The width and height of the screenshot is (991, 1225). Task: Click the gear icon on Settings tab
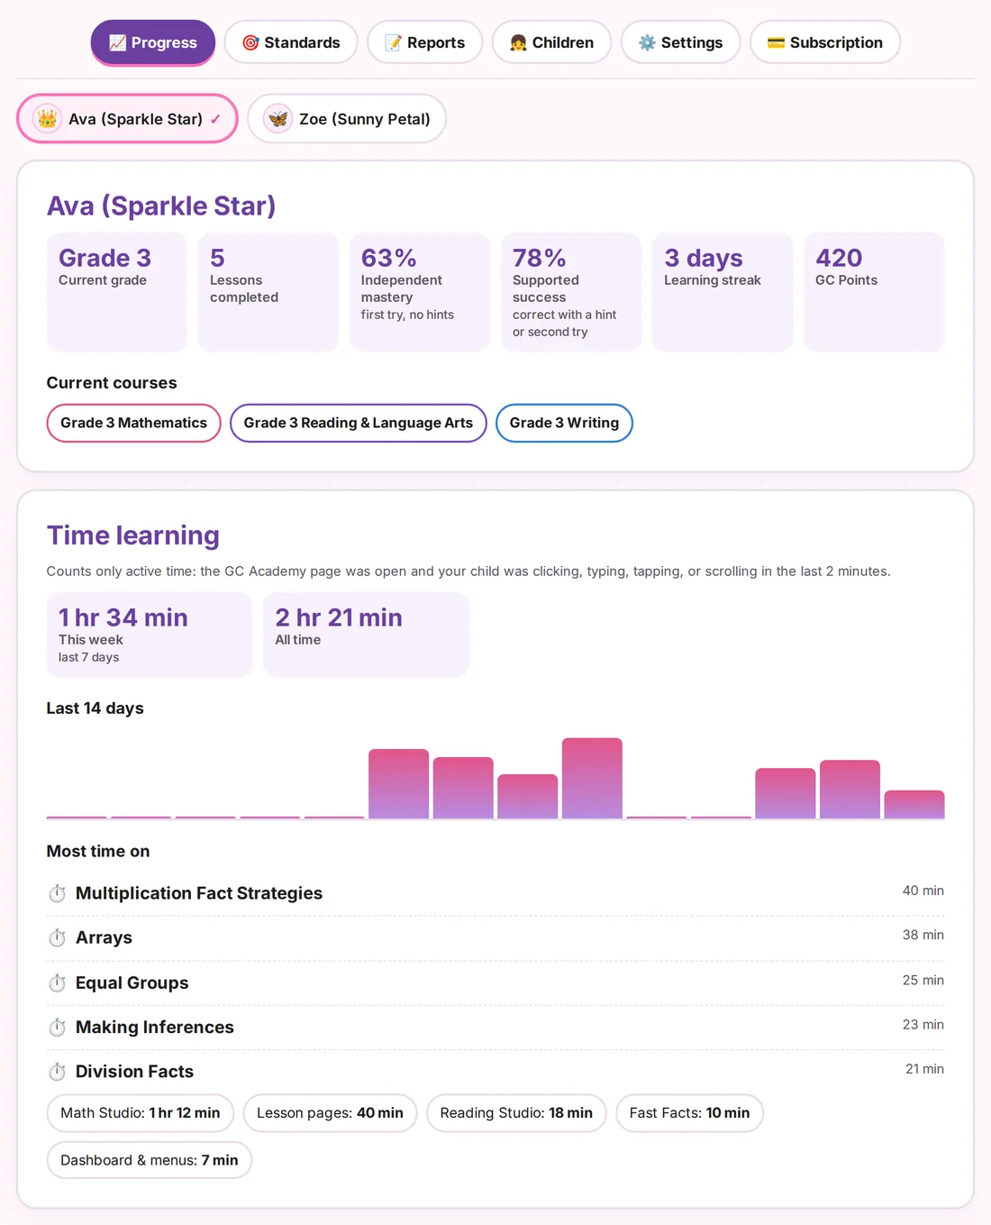pyautogui.click(x=647, y=42)
